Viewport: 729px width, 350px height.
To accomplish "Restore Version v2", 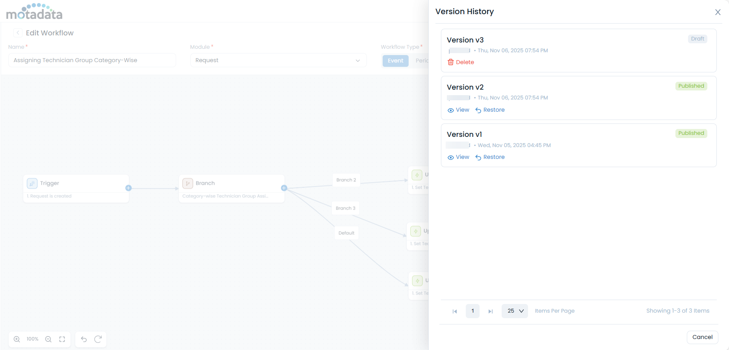I will [x=490, y=110].
